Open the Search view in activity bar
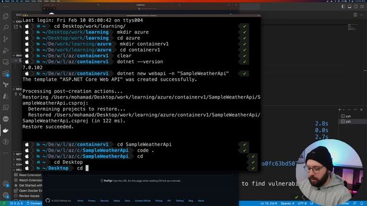Screen dimensions: 367x206 point(6,27)
